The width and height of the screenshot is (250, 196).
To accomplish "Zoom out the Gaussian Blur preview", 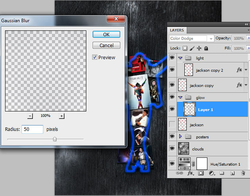I will [x=30, y=116].
